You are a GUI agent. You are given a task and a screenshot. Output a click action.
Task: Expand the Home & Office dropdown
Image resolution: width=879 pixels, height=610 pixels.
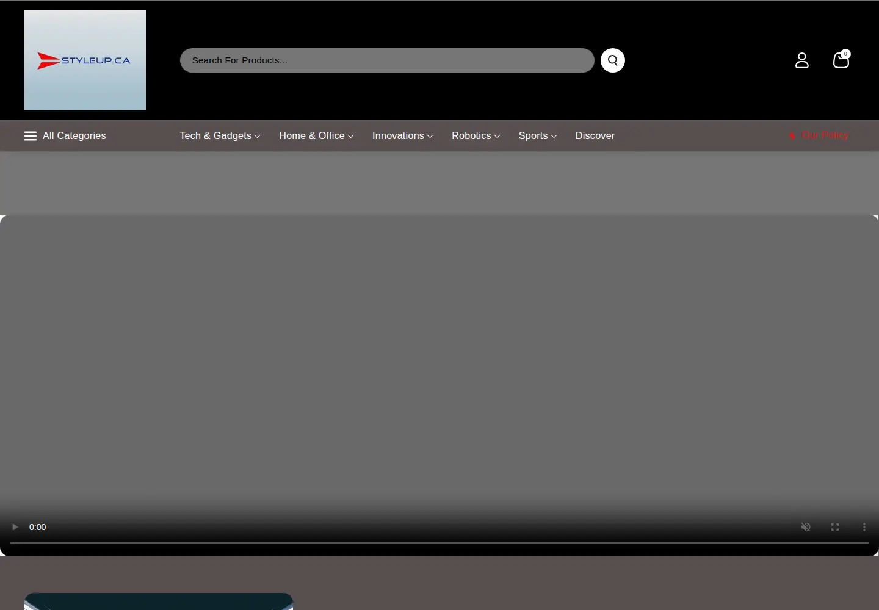click(x=317, y=136)
